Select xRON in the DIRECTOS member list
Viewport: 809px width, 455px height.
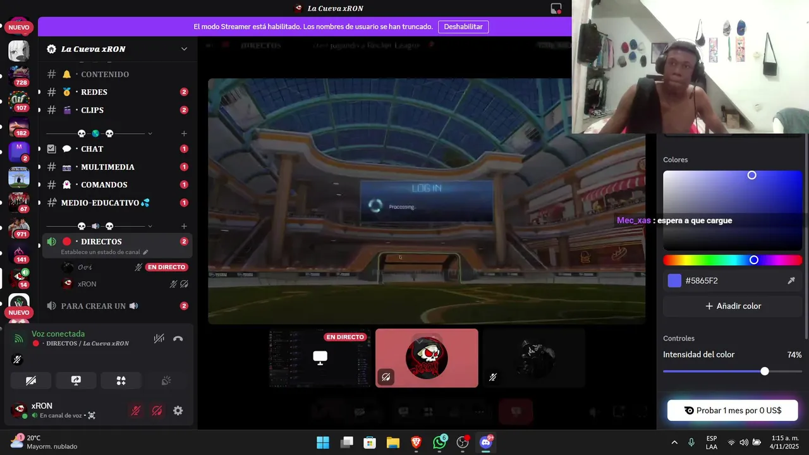tap(125, 284)
